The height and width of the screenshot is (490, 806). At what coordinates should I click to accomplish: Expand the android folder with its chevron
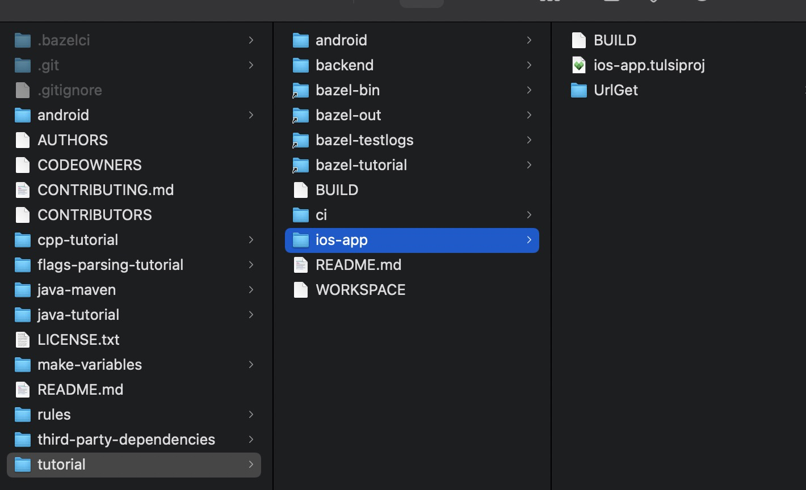[251, 115]
